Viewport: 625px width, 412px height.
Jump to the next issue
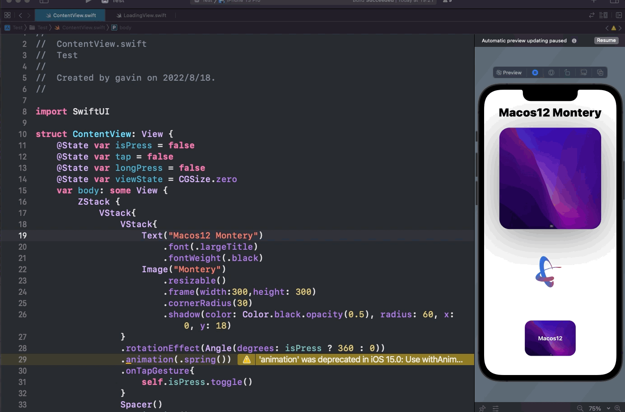point(620,27)
